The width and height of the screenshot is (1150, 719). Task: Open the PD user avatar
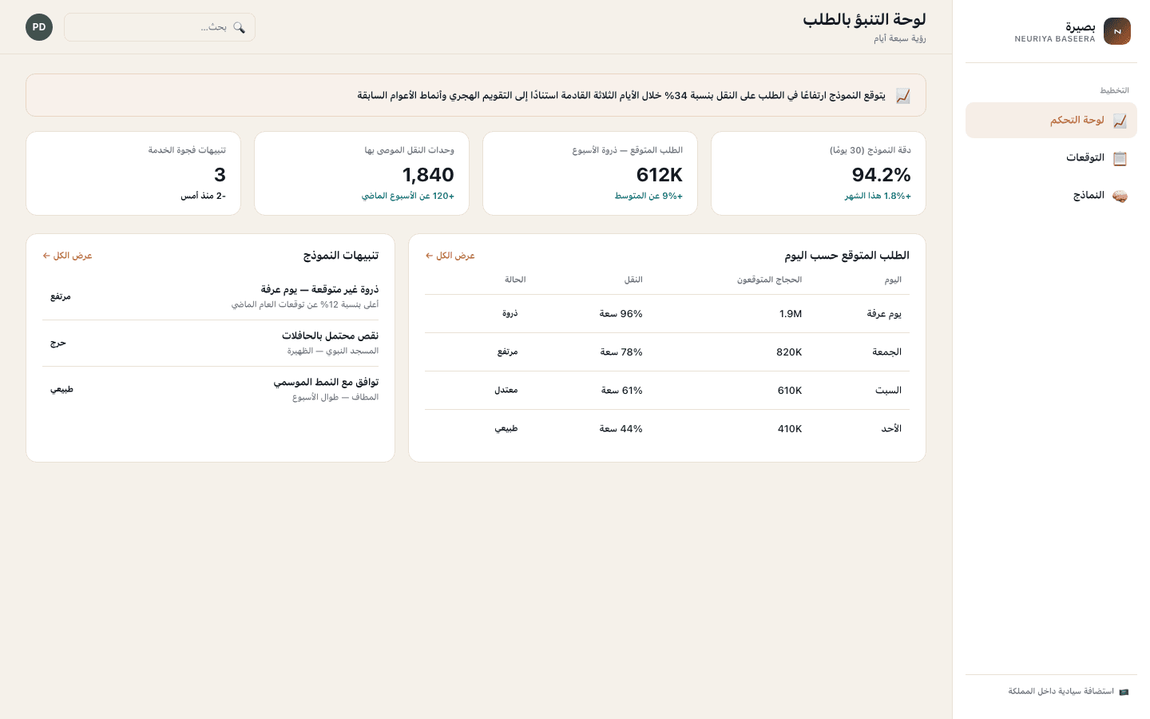pyautogui.click(x=39, y=27)
